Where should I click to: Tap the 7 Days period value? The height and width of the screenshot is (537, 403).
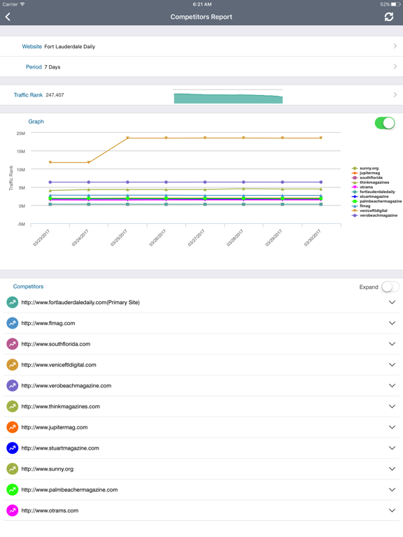click(x=52, y=67)
